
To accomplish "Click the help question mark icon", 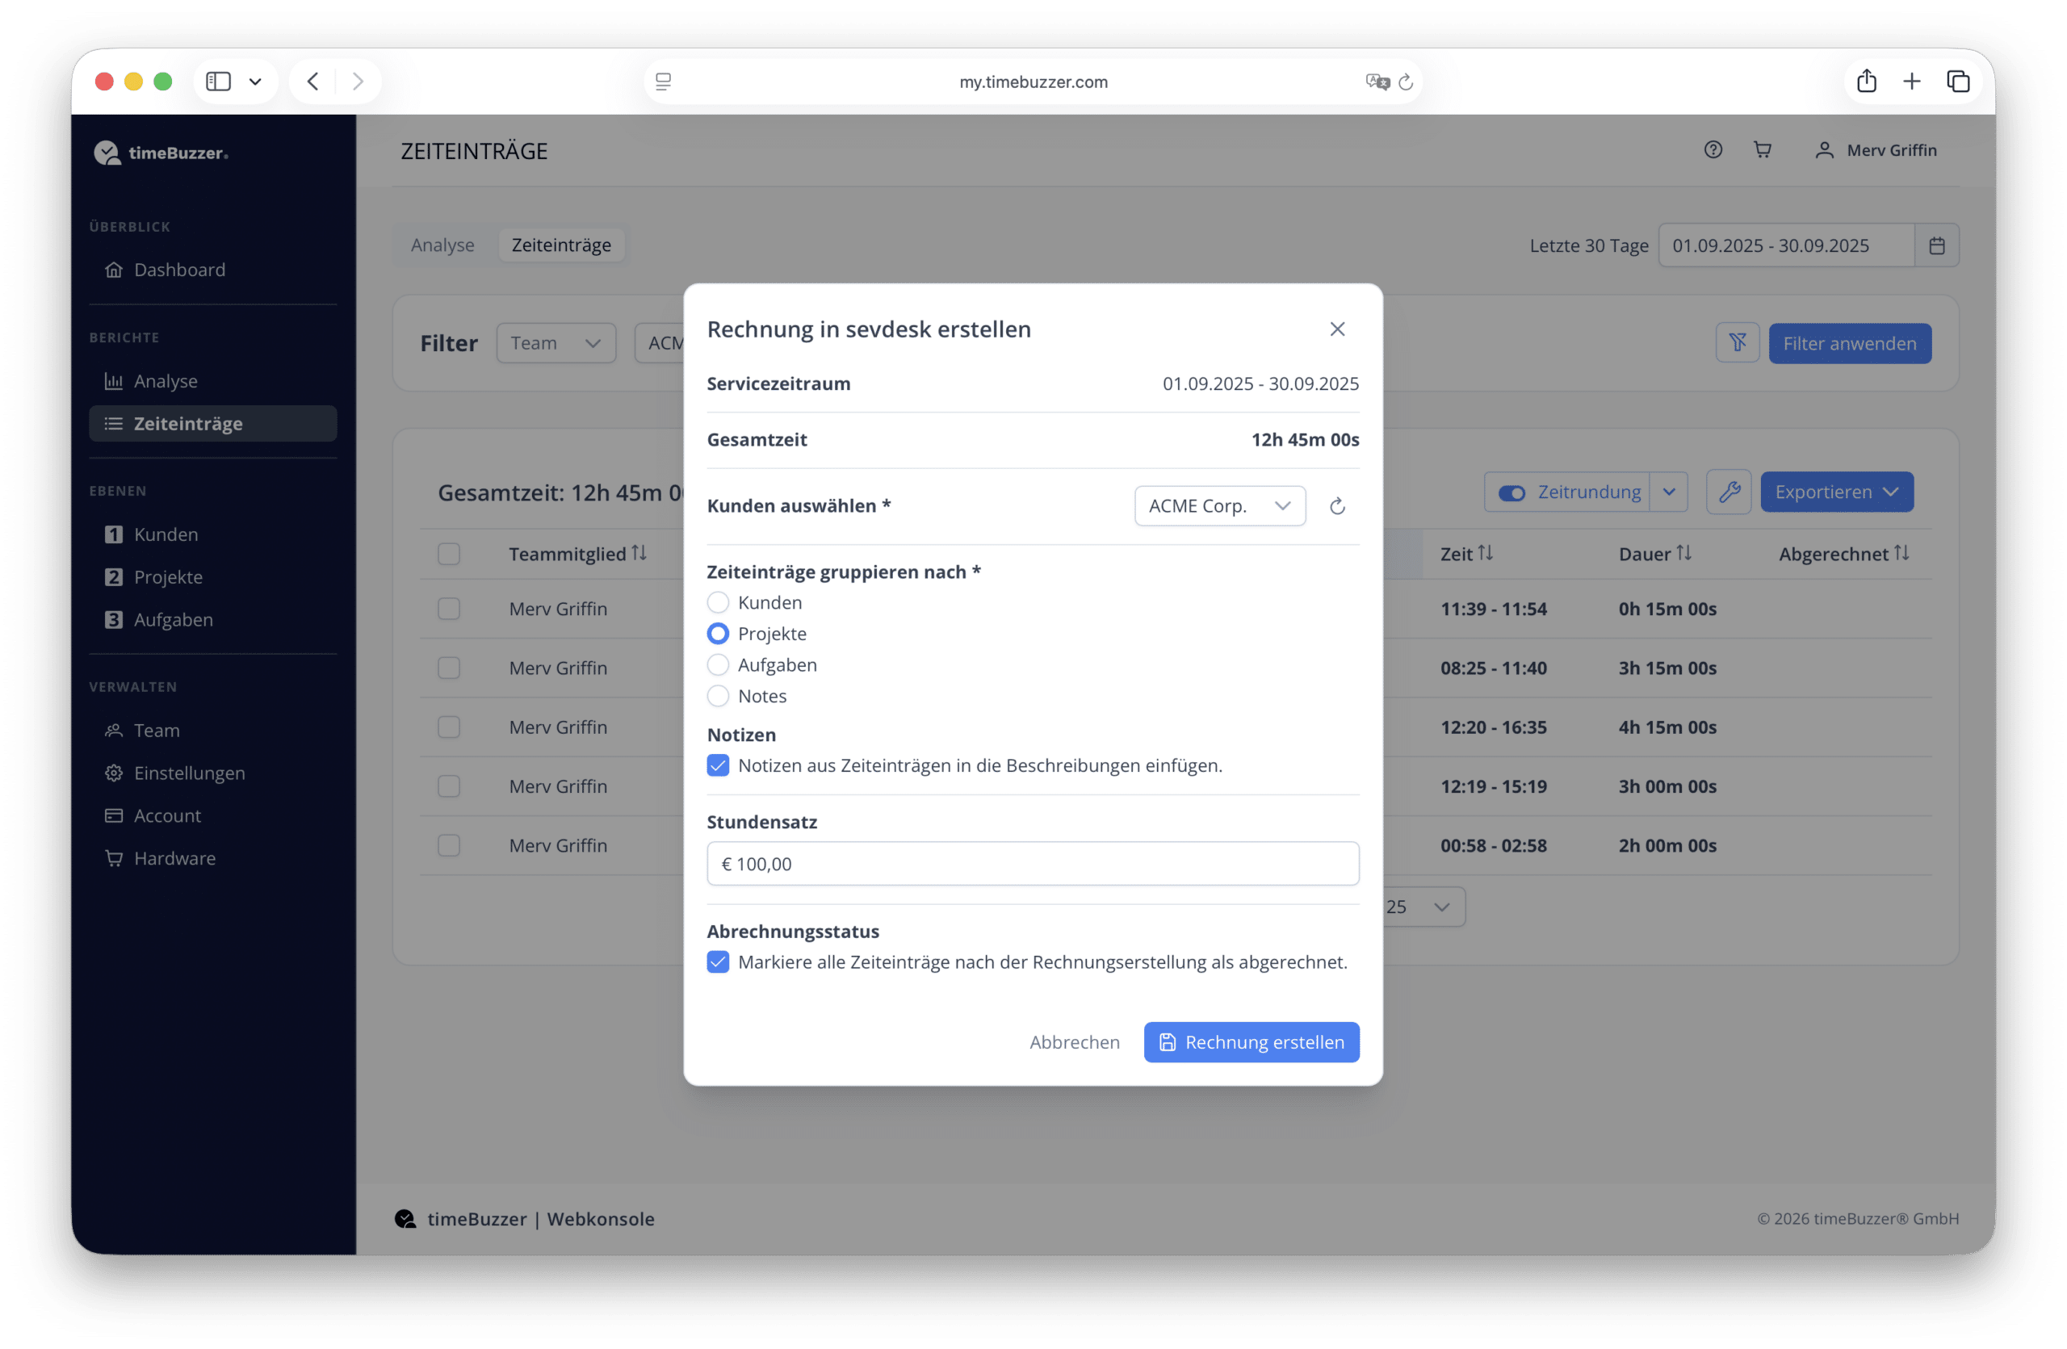I will coord(1712,150).
